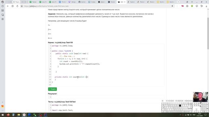Open Firefox from the taskbar

pyautogui.click(x=8, y=115)
